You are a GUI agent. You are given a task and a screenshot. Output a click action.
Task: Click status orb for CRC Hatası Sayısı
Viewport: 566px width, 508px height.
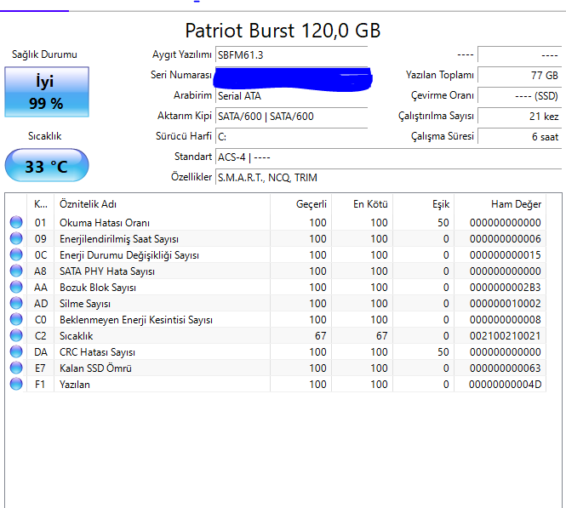(x=16, y=351)
